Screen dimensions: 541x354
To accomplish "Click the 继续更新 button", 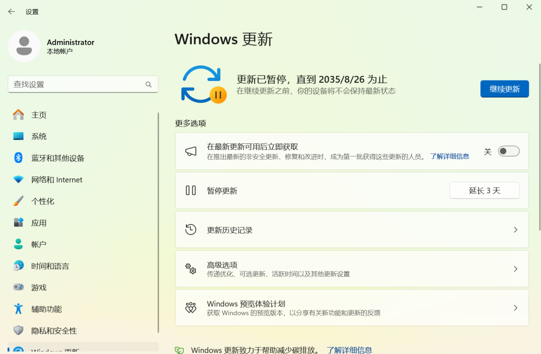I will click(504, 89).
